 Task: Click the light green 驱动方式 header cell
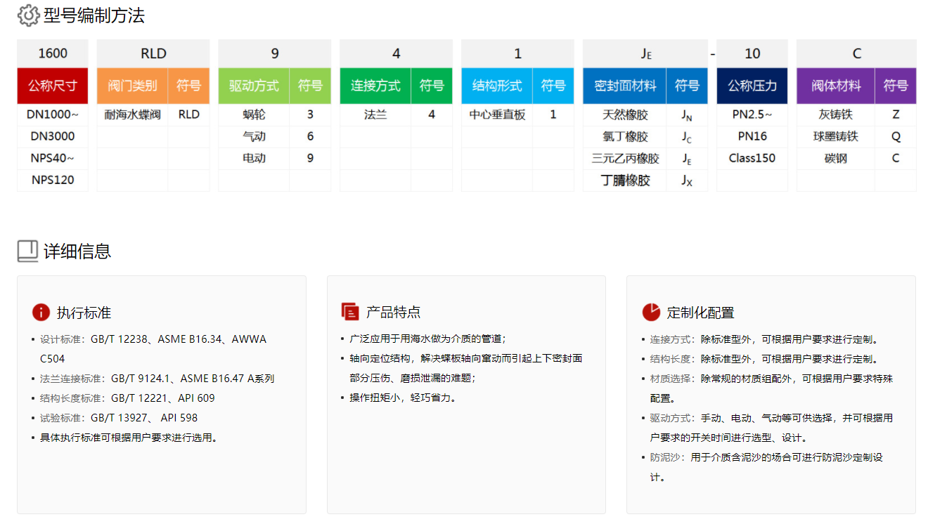pyautogui.click(x=254, y=86)
